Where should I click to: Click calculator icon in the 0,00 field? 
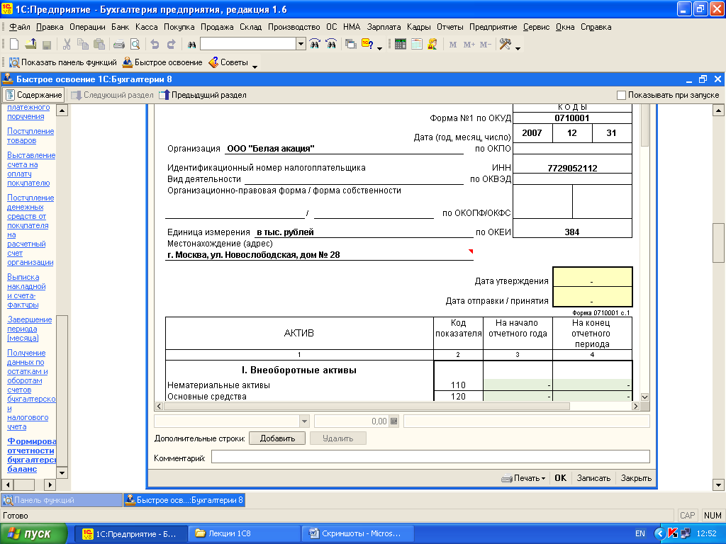click(x=393, y=421)
